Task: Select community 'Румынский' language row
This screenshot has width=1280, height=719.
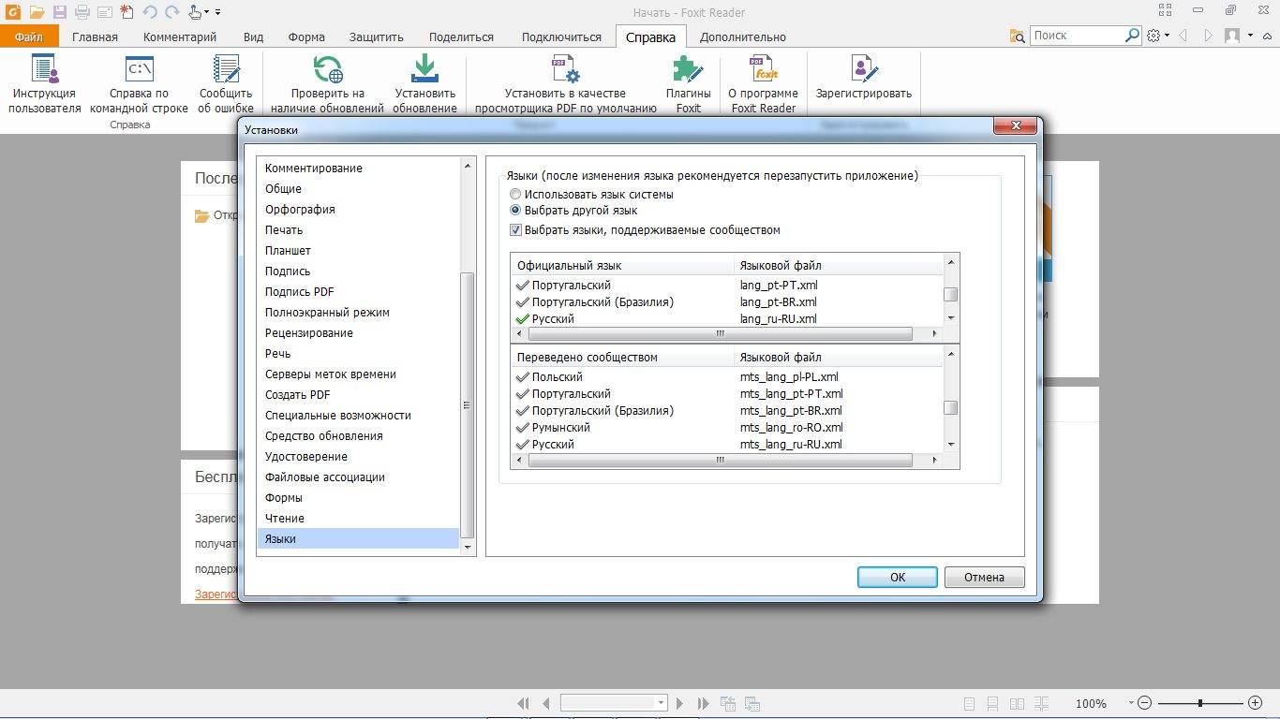Action: pos(726,428)
